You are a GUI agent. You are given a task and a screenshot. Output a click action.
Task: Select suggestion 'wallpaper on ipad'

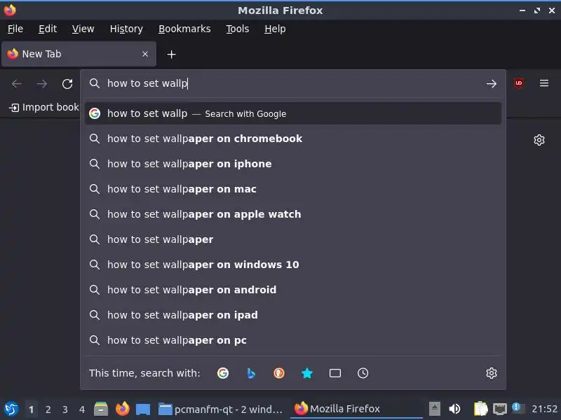(x=293, y=315)
